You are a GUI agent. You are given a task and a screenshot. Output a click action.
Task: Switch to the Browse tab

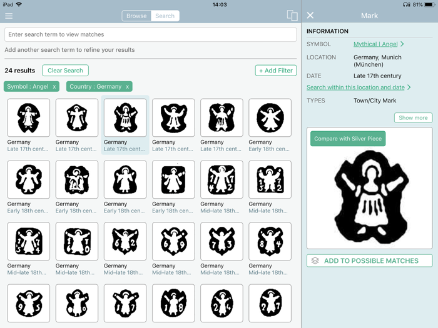click(136, 16)
